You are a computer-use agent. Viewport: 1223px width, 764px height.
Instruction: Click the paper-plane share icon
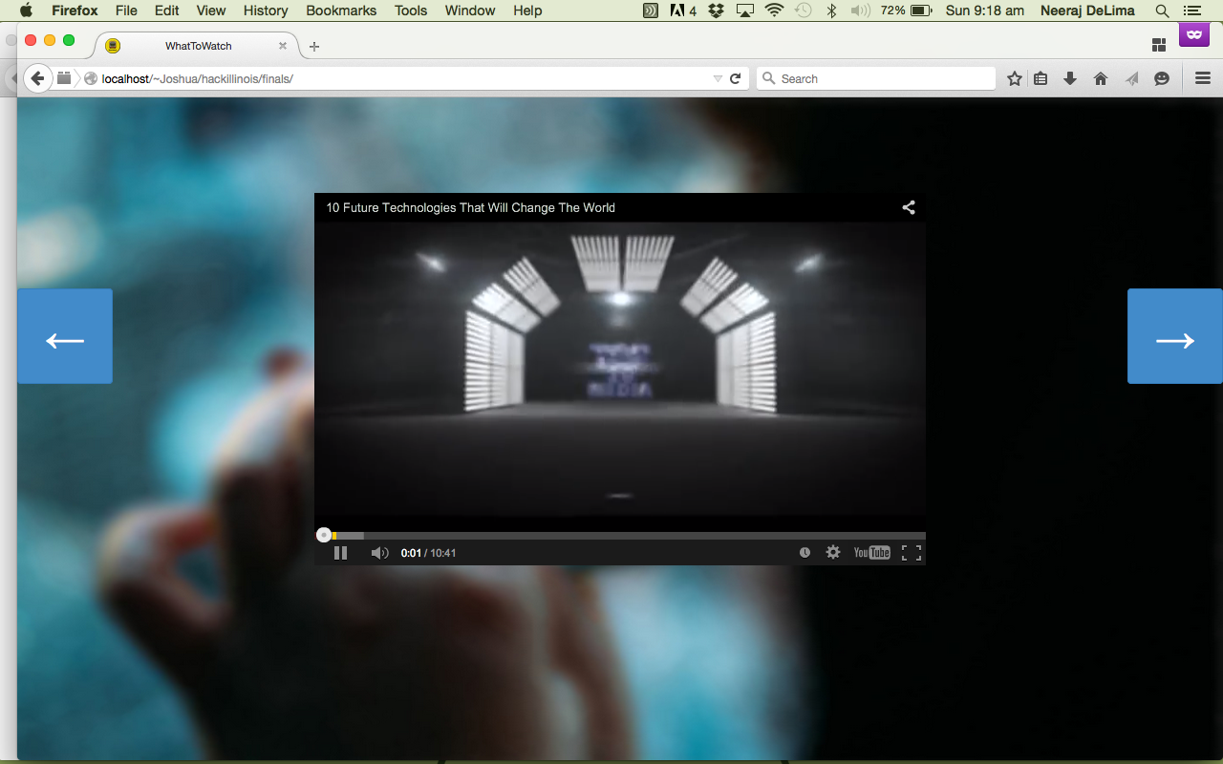[1131, 78]
